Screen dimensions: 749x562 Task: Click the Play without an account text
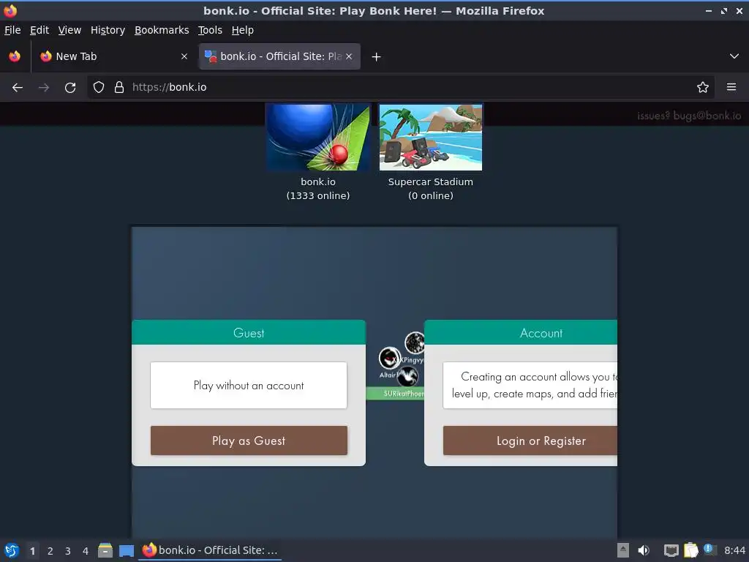[249, 386]
